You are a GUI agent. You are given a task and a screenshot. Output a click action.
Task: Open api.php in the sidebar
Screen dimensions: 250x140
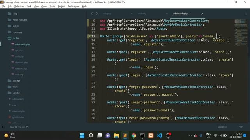tap(19, 50)
